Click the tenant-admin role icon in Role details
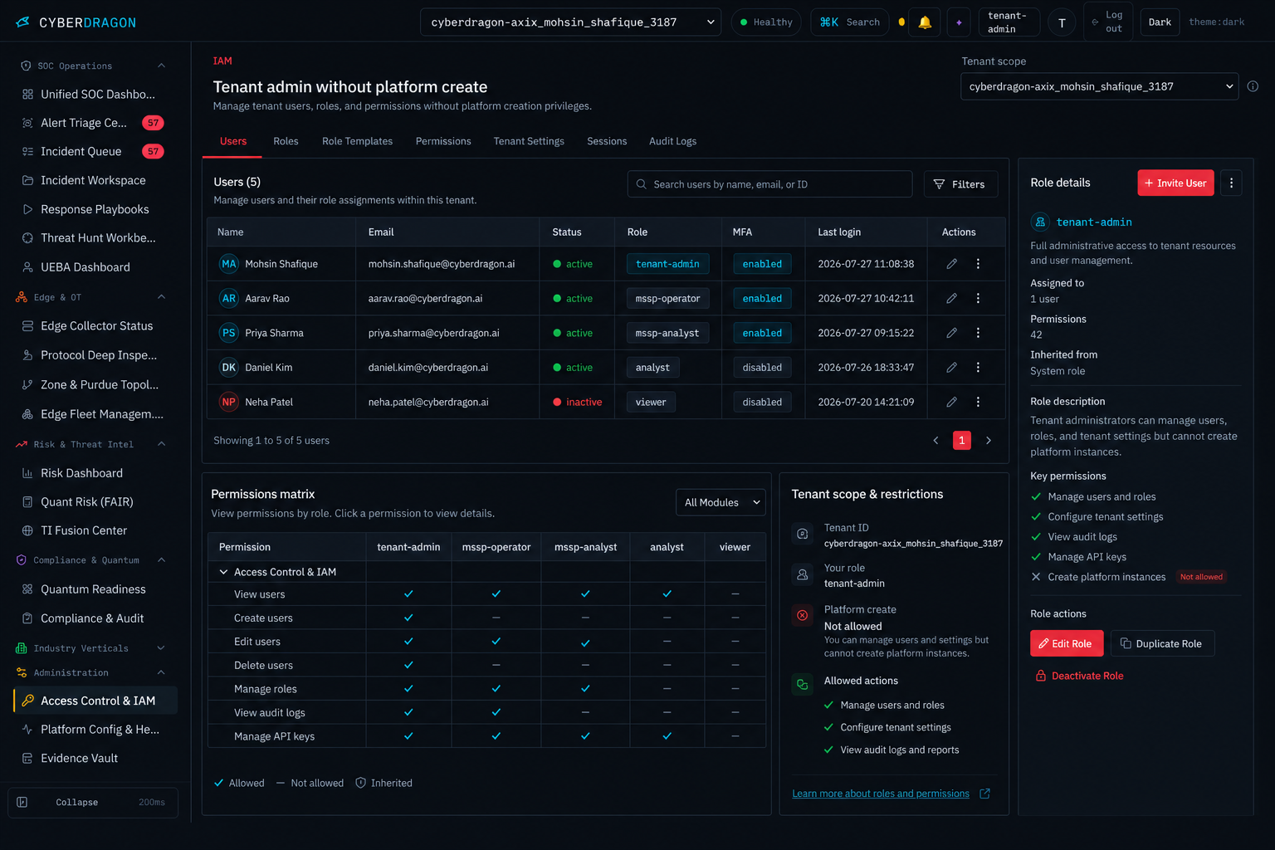Viewport: 1275px width, 850px height. (1040, 222)
